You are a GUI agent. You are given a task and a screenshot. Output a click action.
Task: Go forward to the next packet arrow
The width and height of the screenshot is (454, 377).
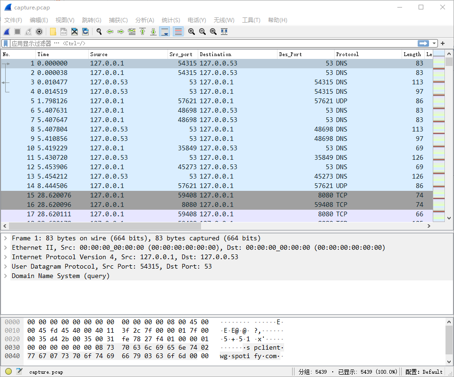point(121,32)
